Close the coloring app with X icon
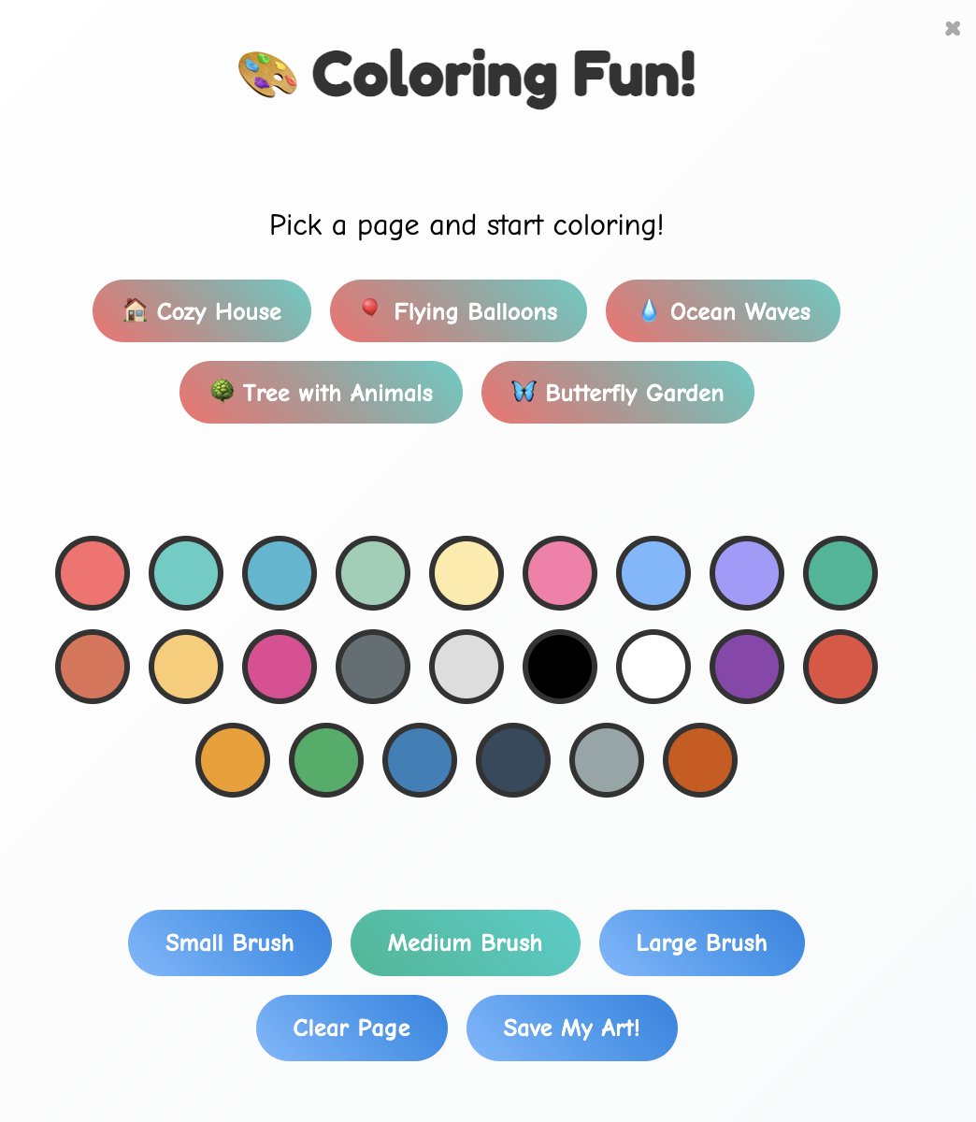Screen dimensions: 976x1122 coord(953,29)
